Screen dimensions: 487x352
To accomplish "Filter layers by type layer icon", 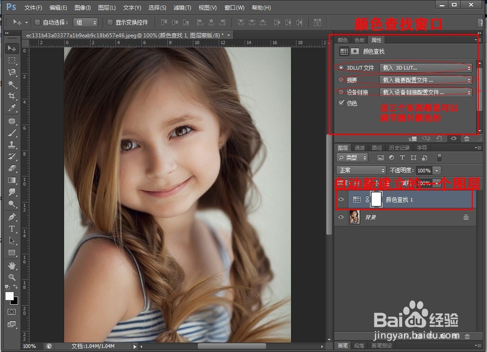I will [402, 158].
